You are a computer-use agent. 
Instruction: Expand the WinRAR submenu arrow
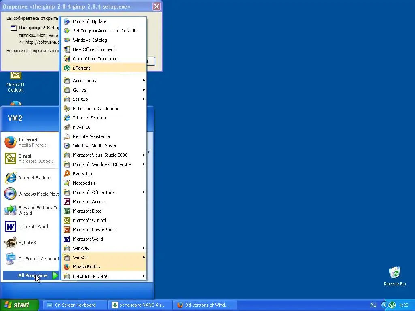(x=144, y=248)
